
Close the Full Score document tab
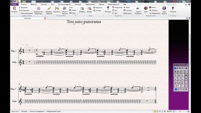[x=45, y=18]
